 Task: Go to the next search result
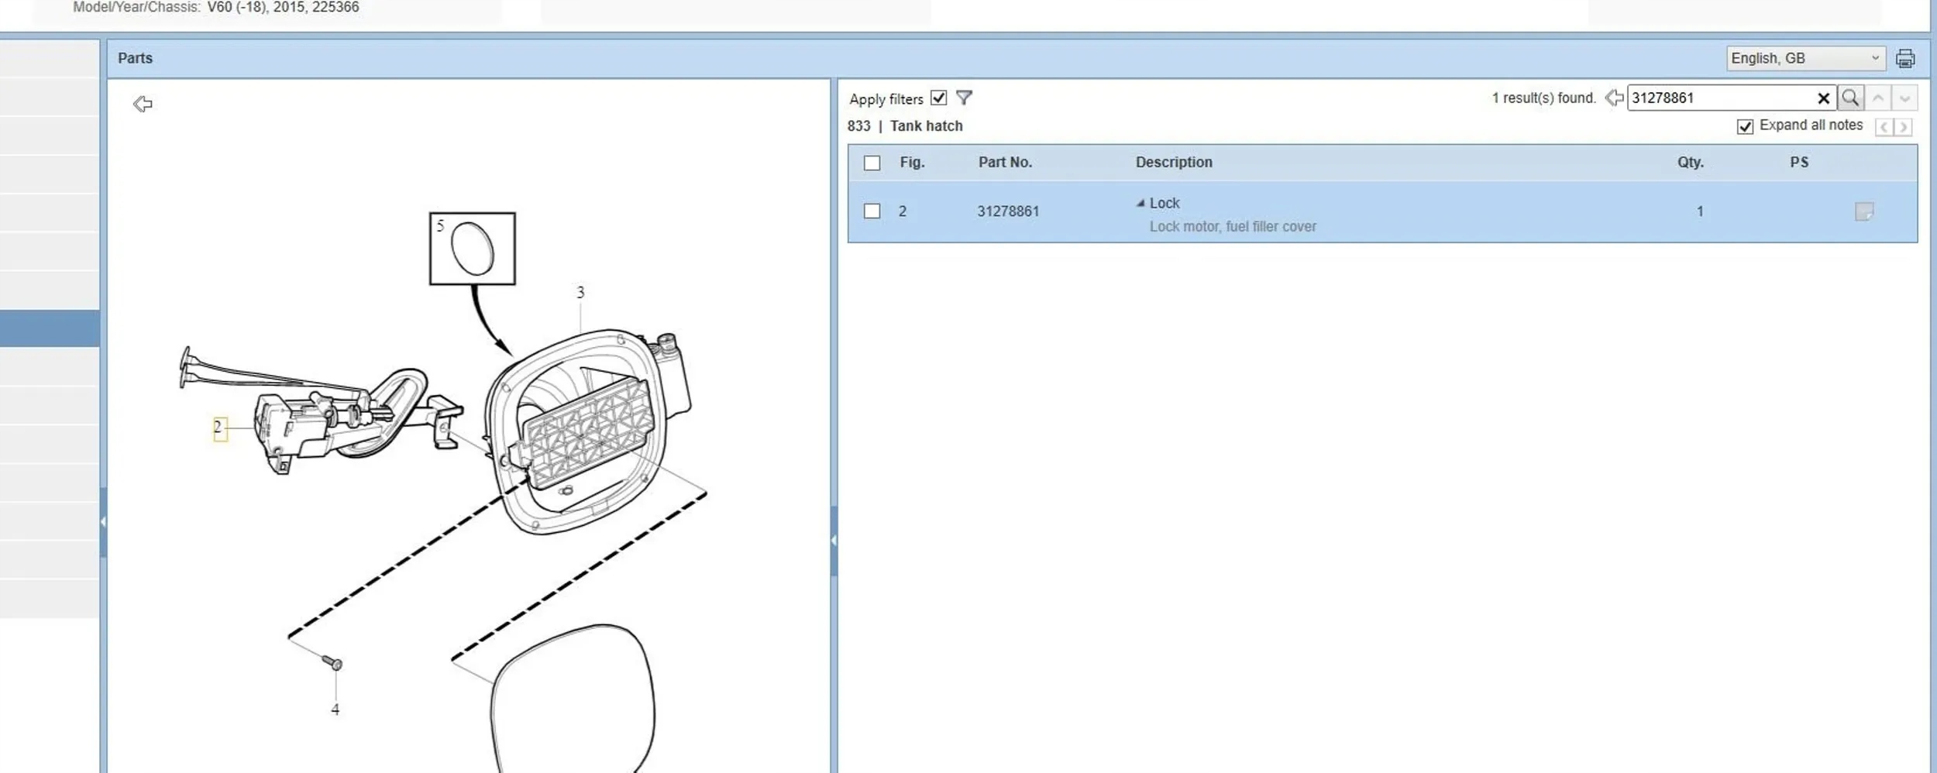pyautogui.click(x=1904, y=98)
